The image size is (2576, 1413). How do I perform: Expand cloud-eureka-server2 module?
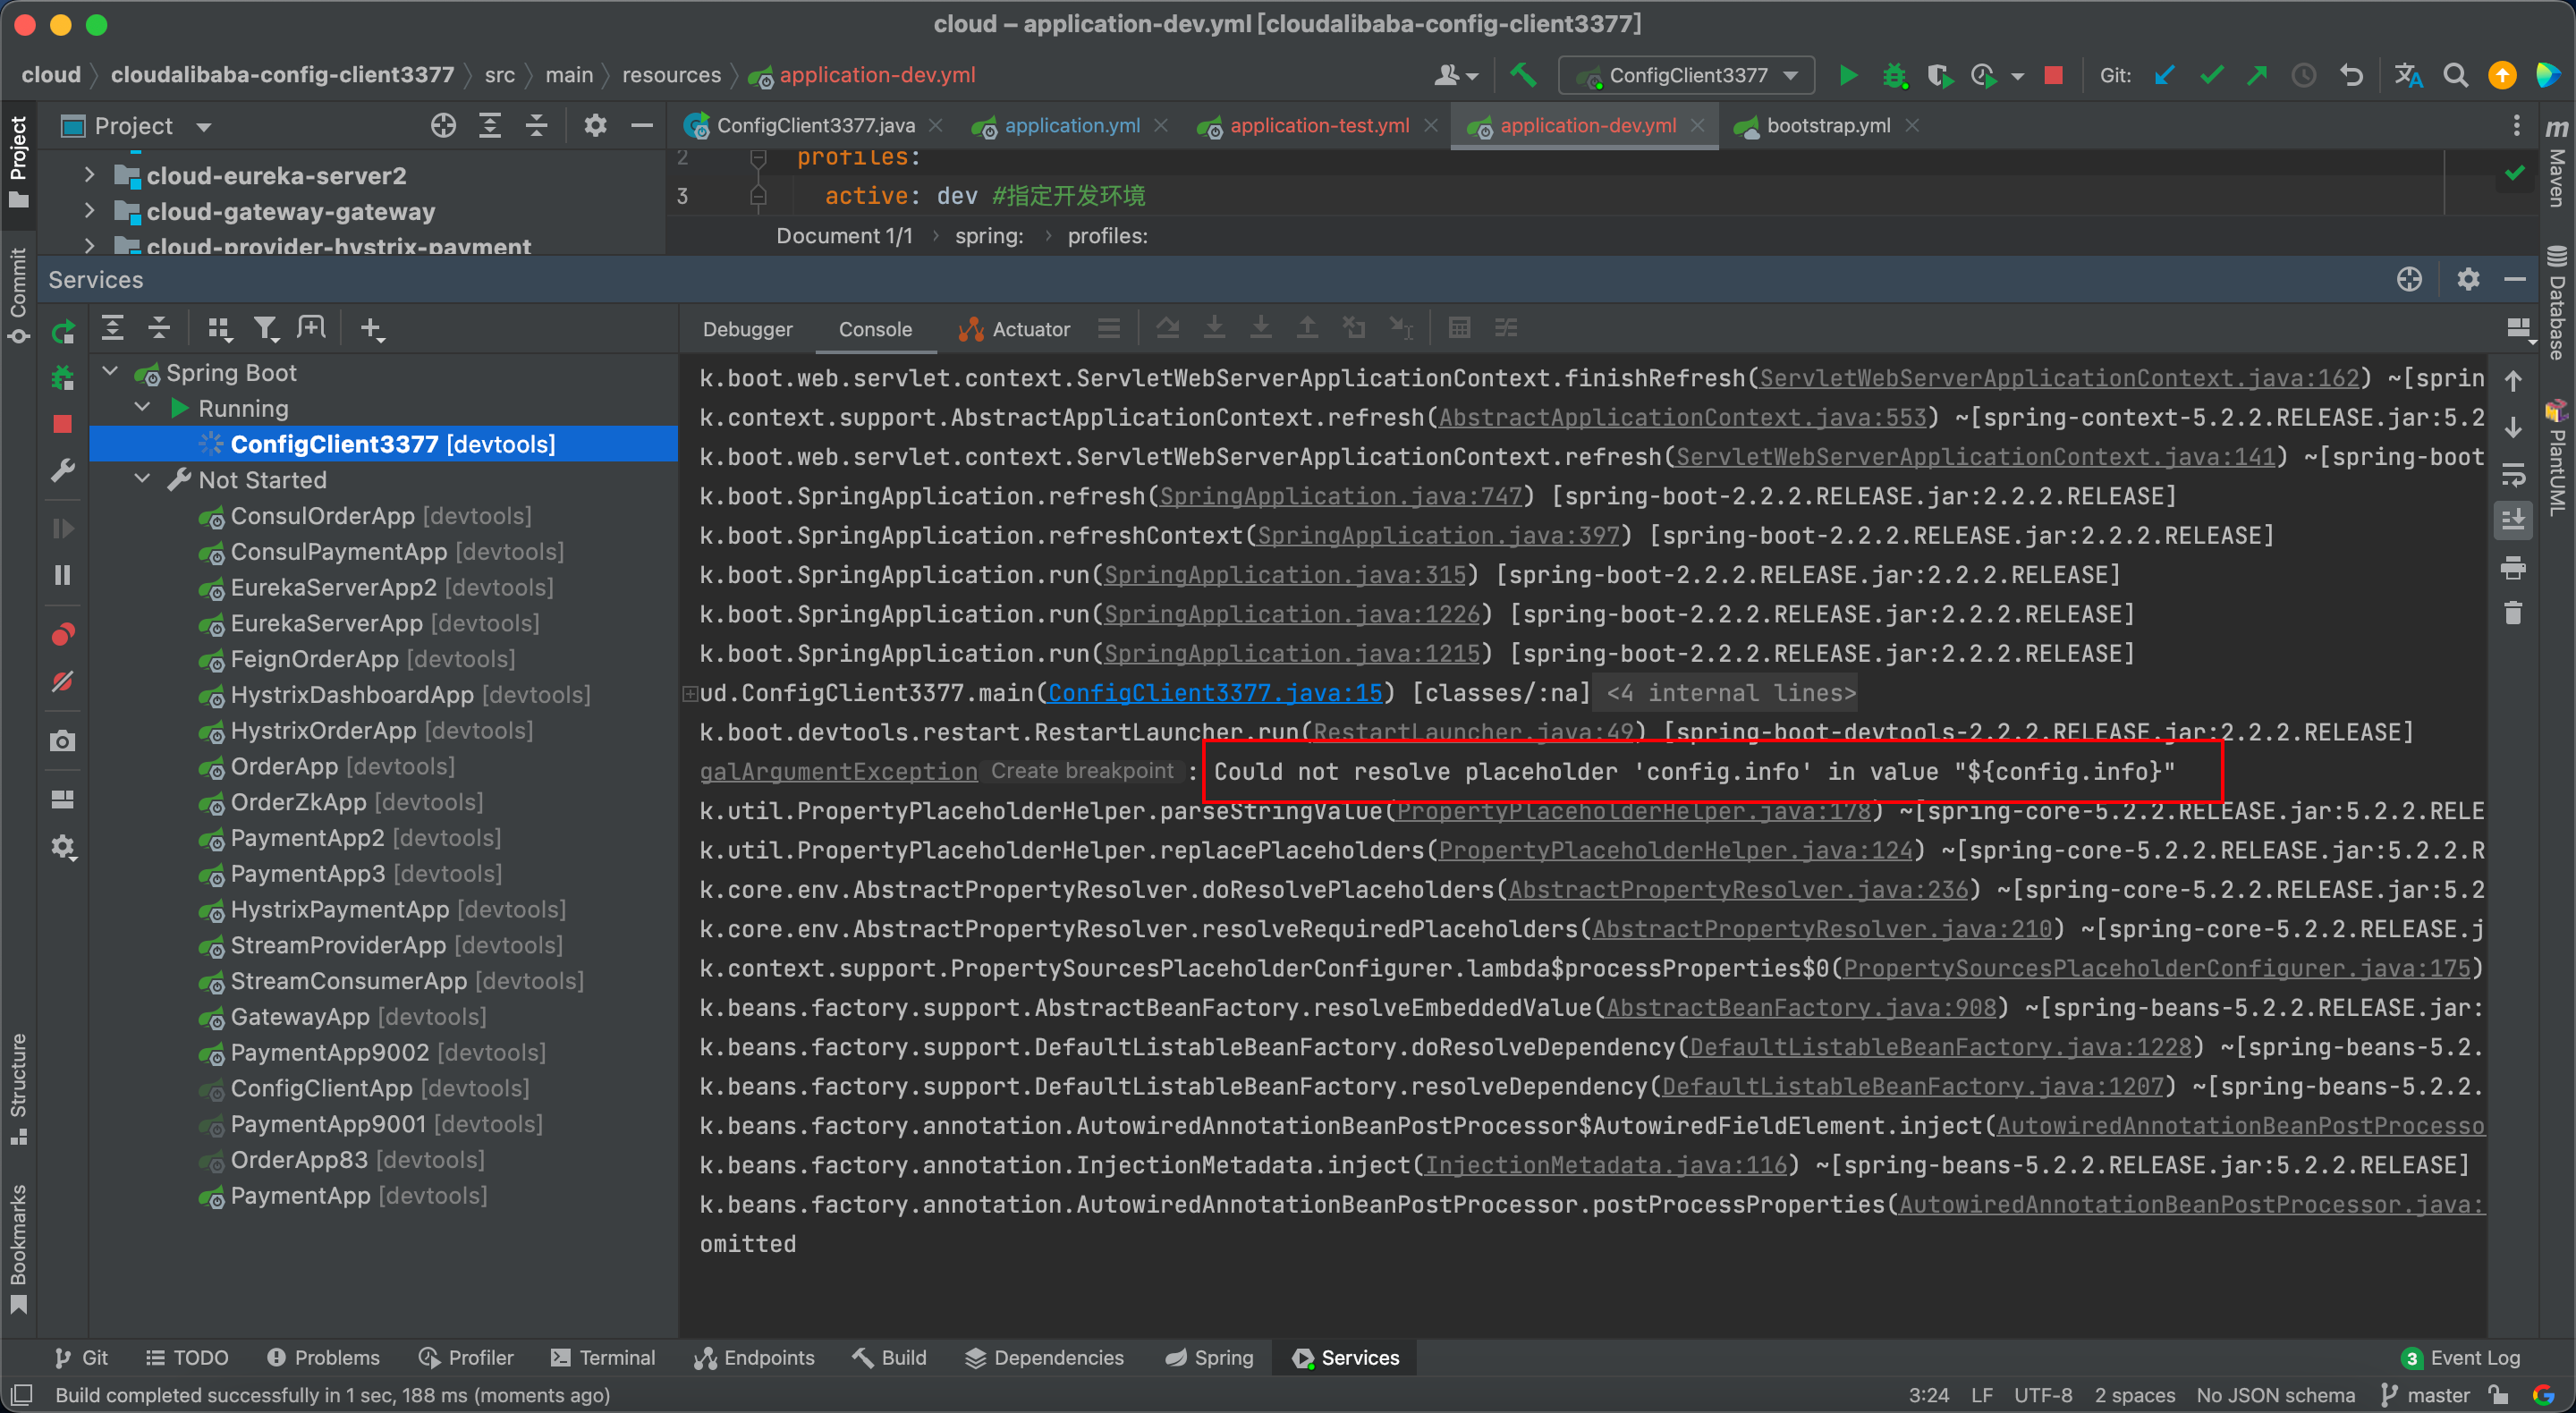(90, 175)
